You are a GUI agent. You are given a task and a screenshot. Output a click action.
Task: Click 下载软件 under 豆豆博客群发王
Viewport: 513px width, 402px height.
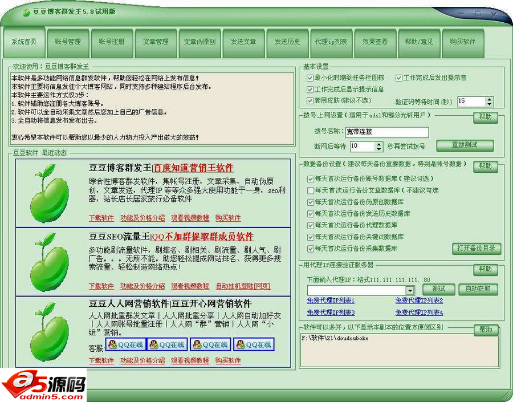click(x=101, y=218)
